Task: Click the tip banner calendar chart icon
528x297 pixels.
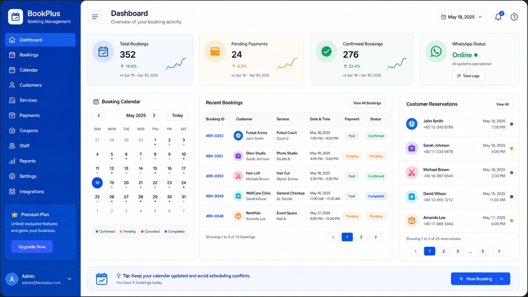Action: coord(102,279)
